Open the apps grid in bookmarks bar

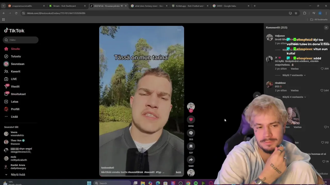click(x=3, y=20)
